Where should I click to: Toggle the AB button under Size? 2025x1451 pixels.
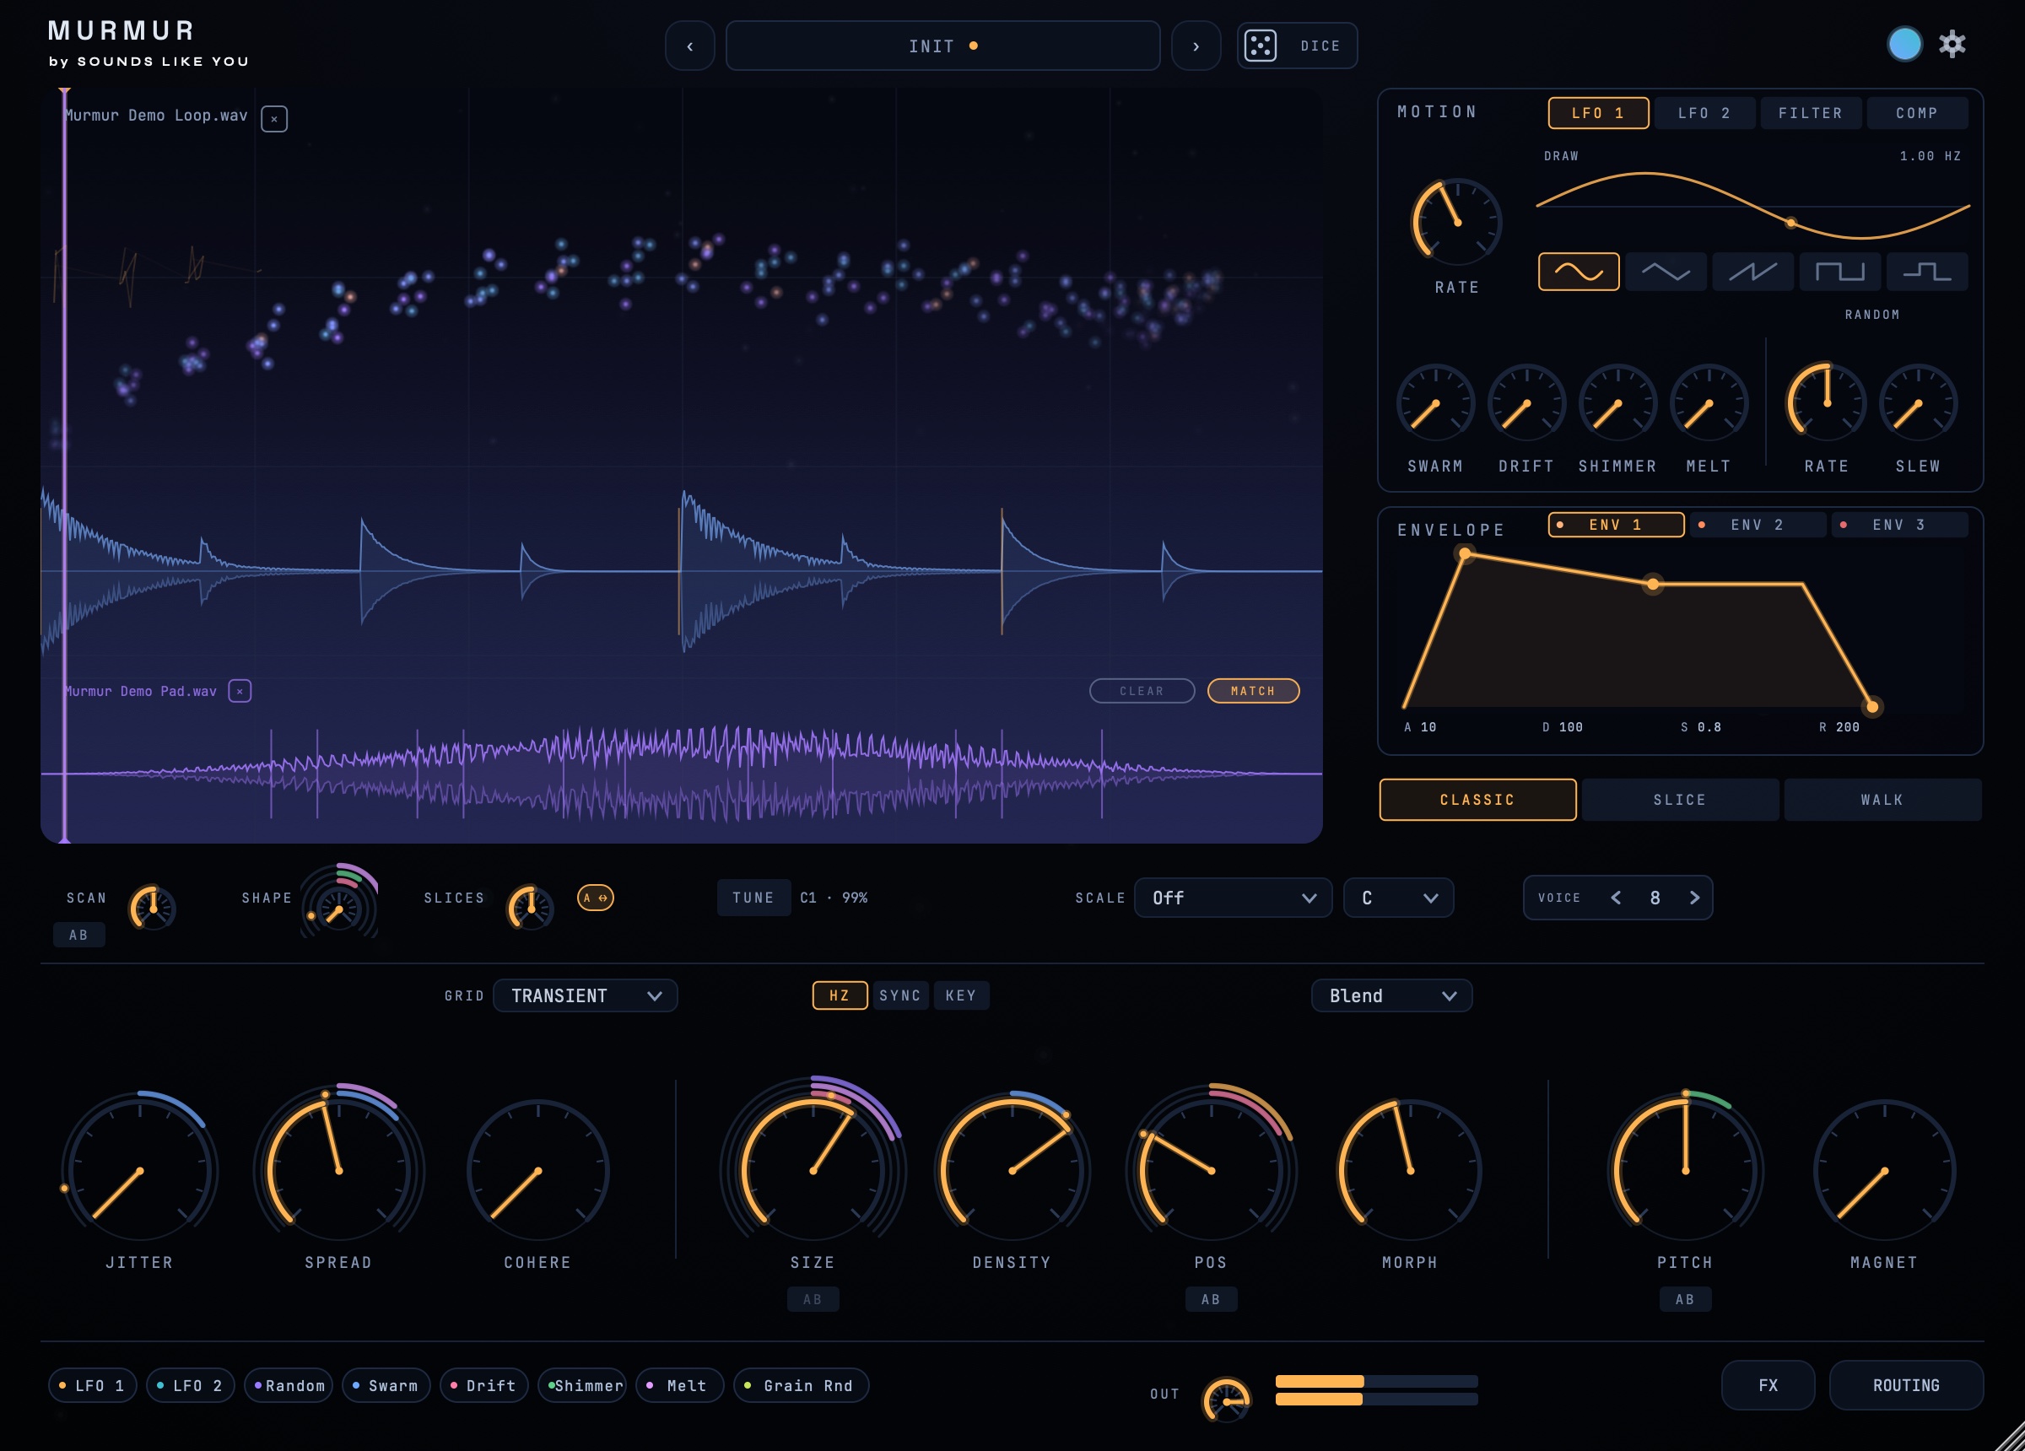[x=813, y=1299]
